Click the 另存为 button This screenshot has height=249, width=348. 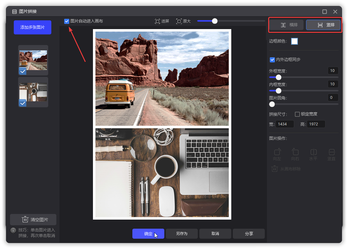[182, 234]
